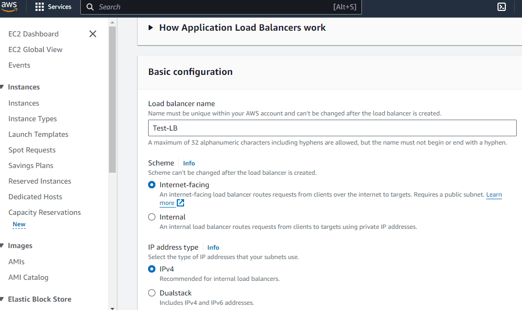Open IP address type Info link
Image resolution: width=522 pixels, height=310 pixels.
(x=213, y=248)
